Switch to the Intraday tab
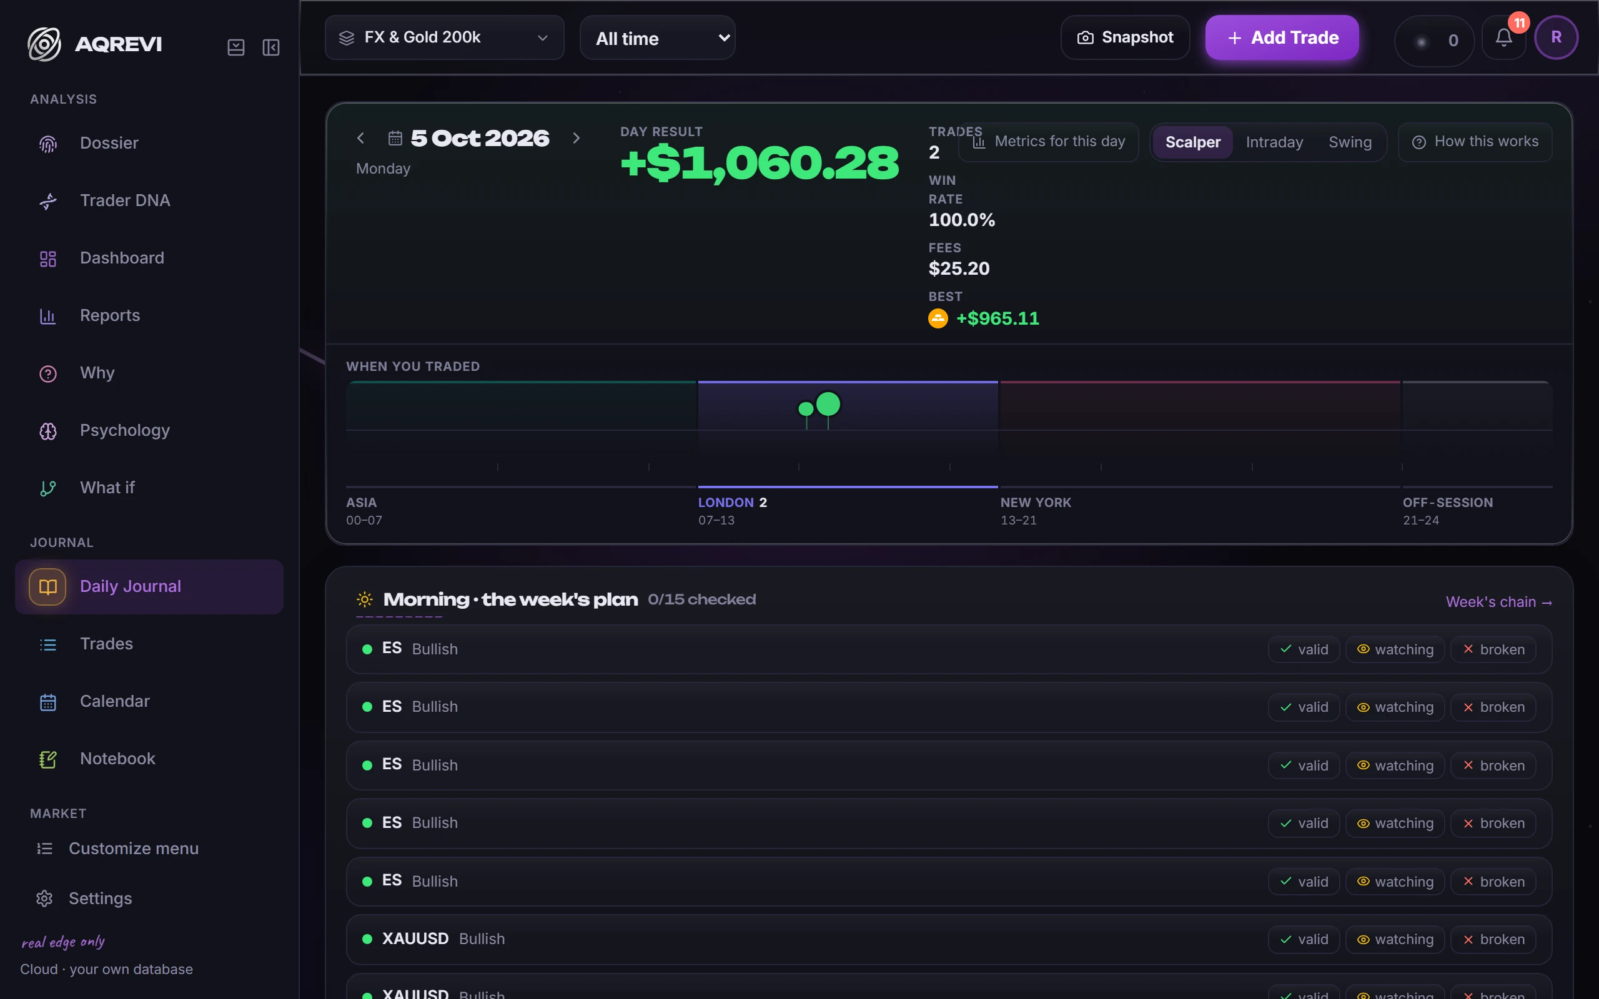The height and width of the screenshot is (999, 1599). 1275,142
